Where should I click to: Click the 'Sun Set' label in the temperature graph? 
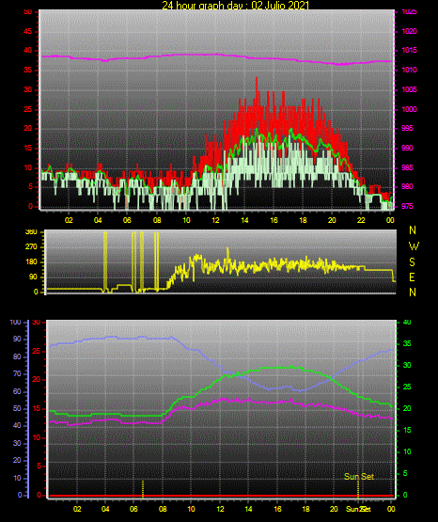point(359,477)
